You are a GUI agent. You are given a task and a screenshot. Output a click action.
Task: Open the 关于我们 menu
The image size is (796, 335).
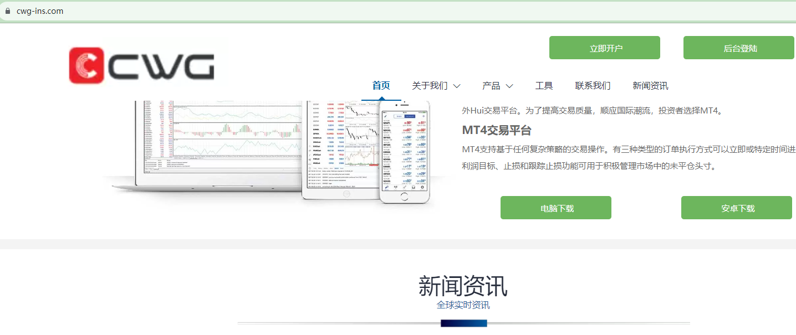[x=430, y=86]
